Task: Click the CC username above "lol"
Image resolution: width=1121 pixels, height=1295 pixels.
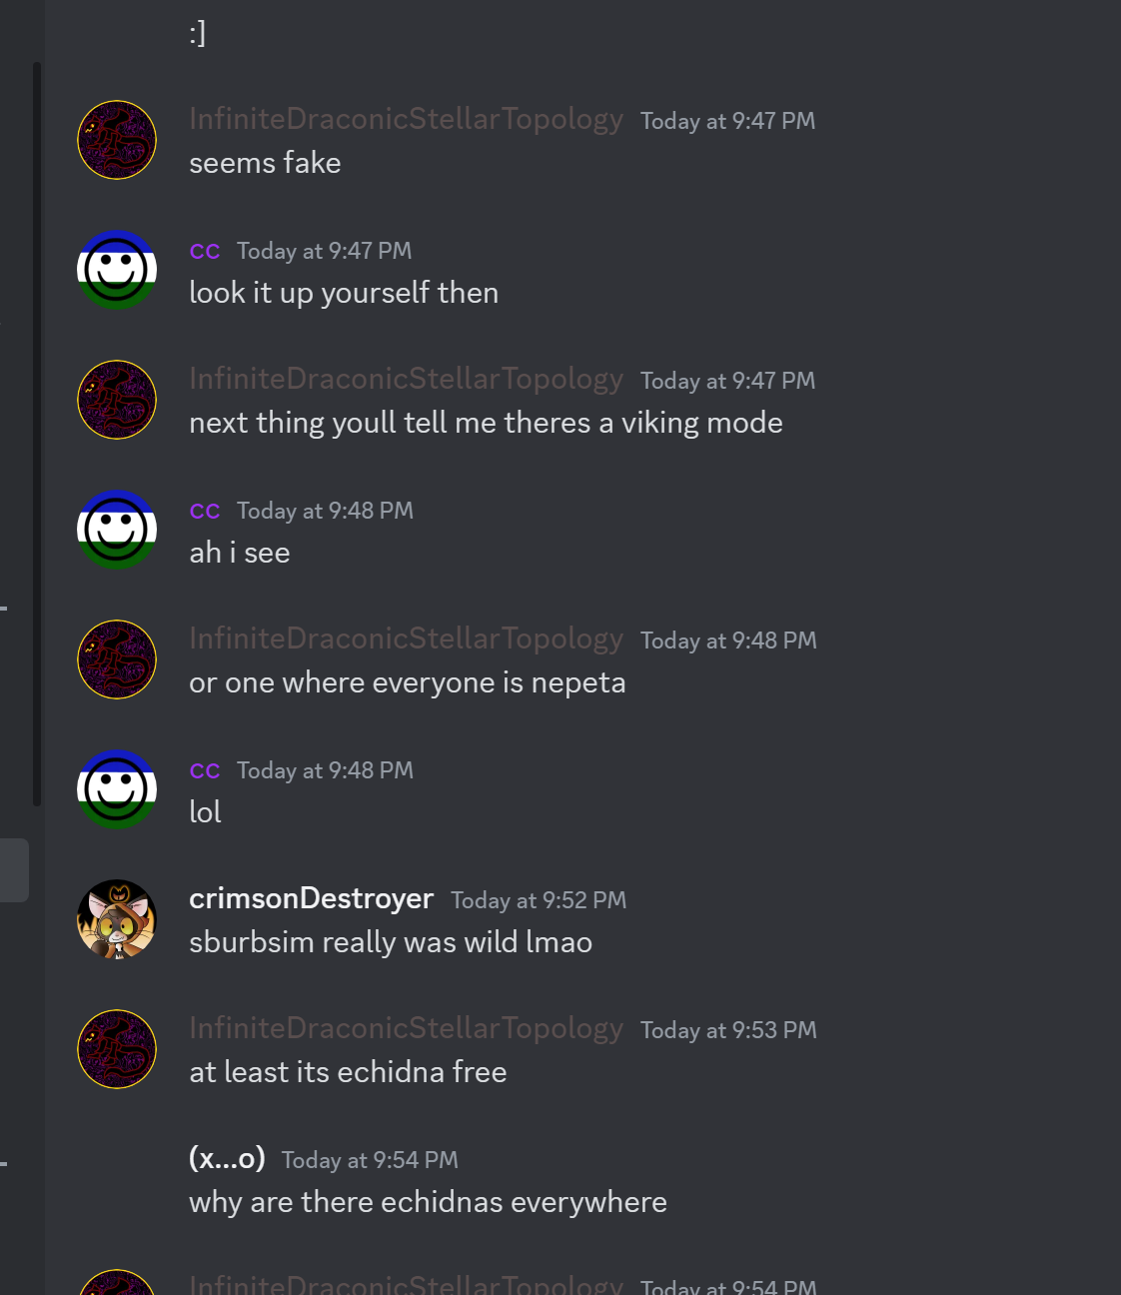Action: [205, 770]
